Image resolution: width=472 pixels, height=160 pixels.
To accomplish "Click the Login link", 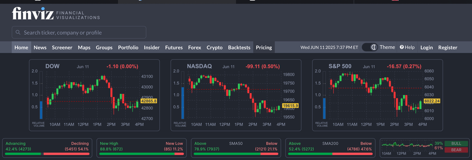I will [427, 47].
